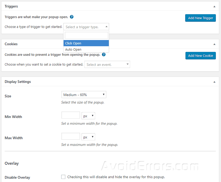Click help icon next to Triggers description

(x=72, y=17)
